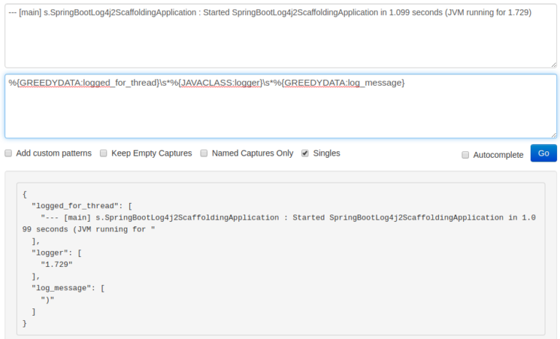560x339 pixels.
Task: Grab the pattern text area's resize handle
Action: pyautogui.click(x=554, y=135)
